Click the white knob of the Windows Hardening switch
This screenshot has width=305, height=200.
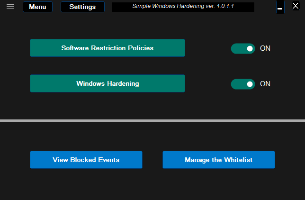coord(250,84)
